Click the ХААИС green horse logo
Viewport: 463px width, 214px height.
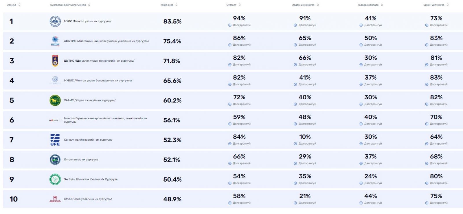pos(55,100)
